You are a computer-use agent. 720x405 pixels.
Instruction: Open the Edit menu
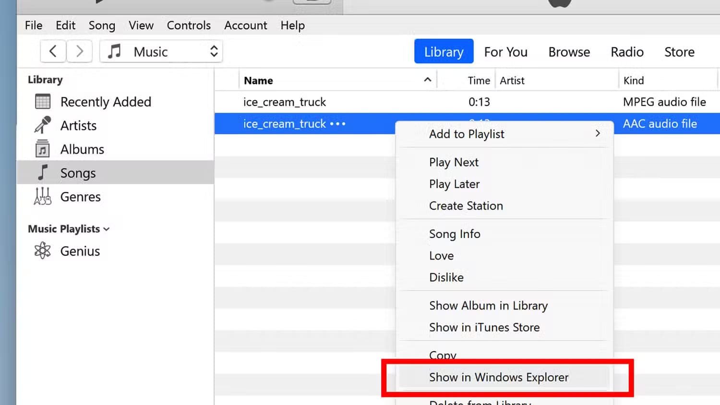click(65, 25)
